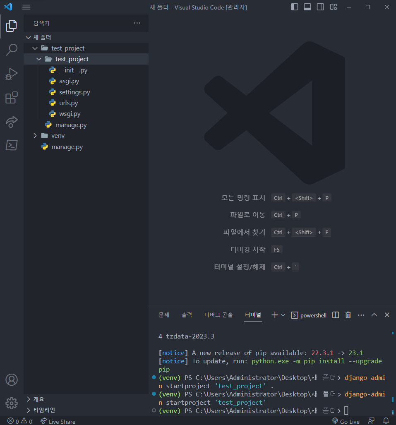Open Live Share view in activity bar

(12, 121)
